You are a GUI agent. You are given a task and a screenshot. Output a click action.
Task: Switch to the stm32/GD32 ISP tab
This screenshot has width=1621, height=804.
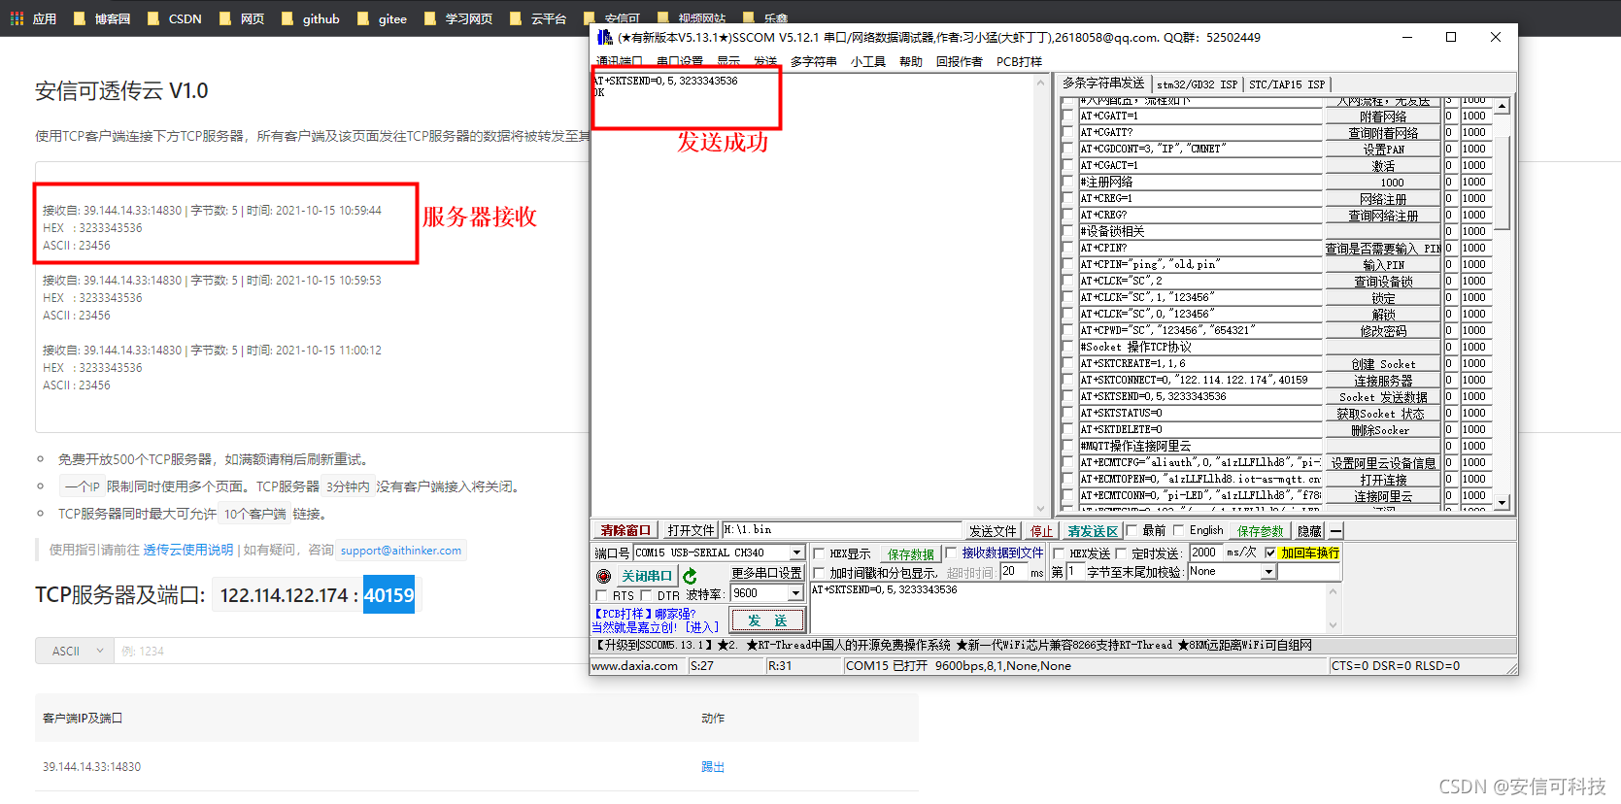[x=1197, y=84]
